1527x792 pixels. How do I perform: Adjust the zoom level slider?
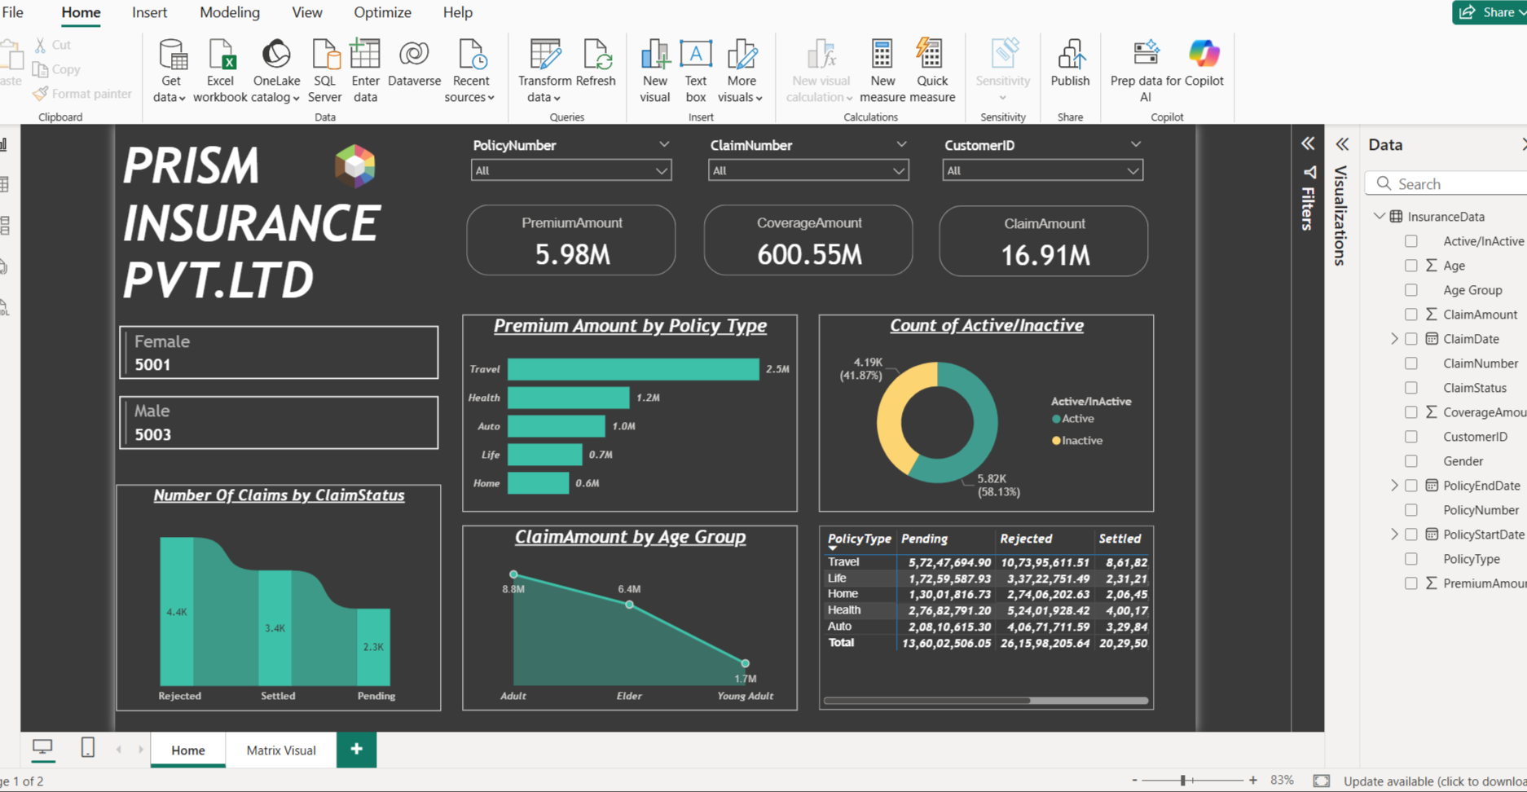pyautogui.click(x=1183, y=781)
